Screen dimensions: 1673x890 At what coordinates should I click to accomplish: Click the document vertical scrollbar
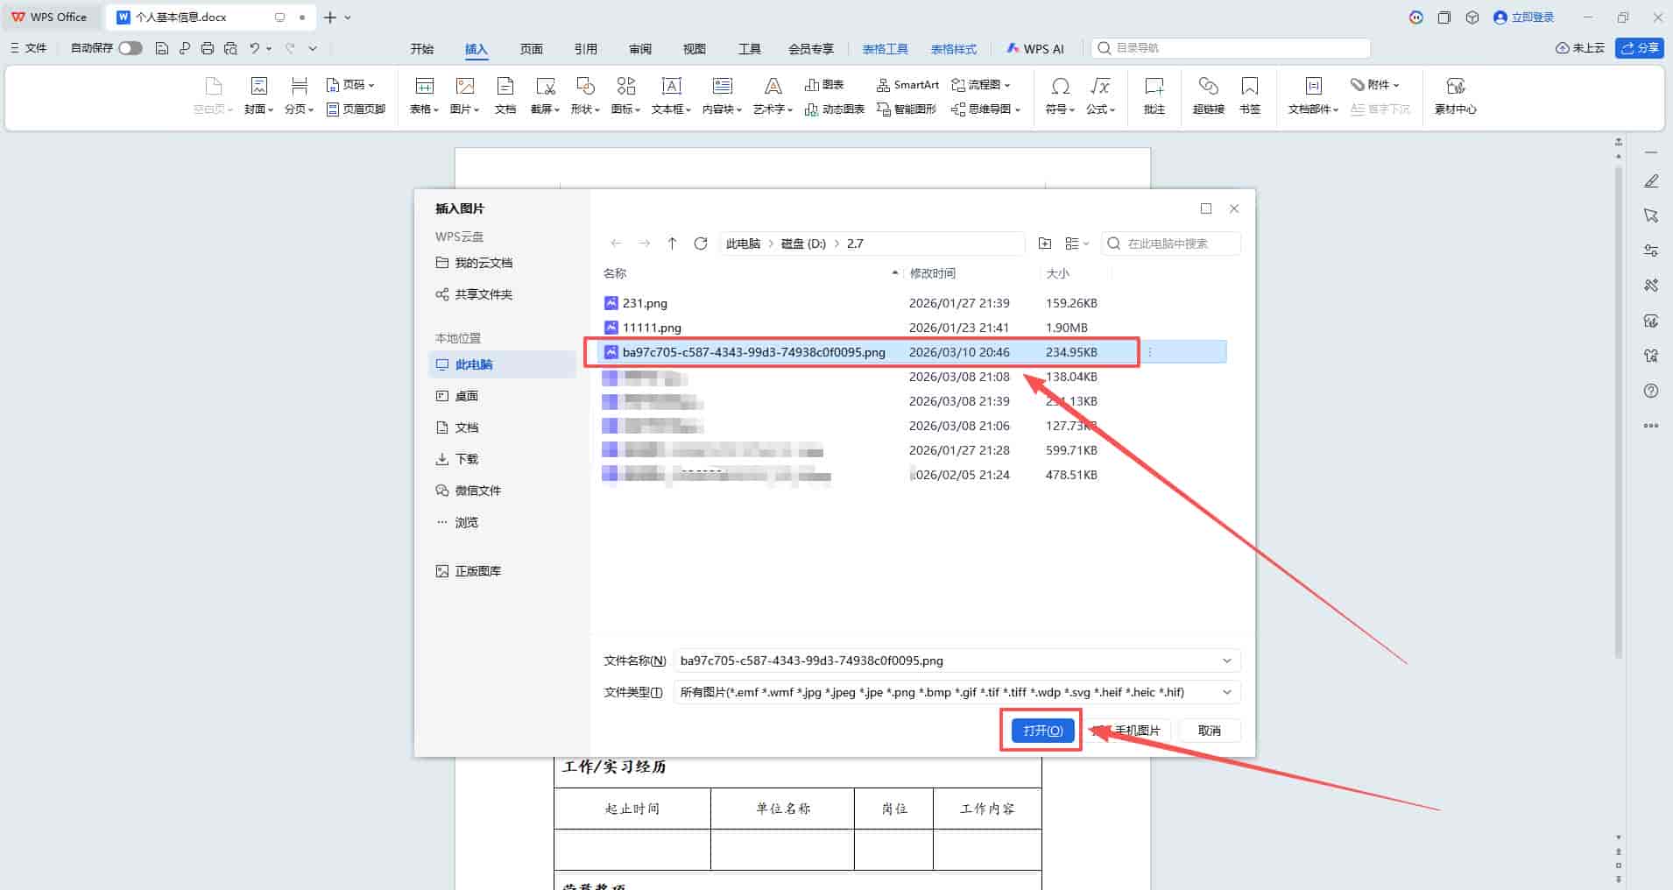(x=1619, y=412)
